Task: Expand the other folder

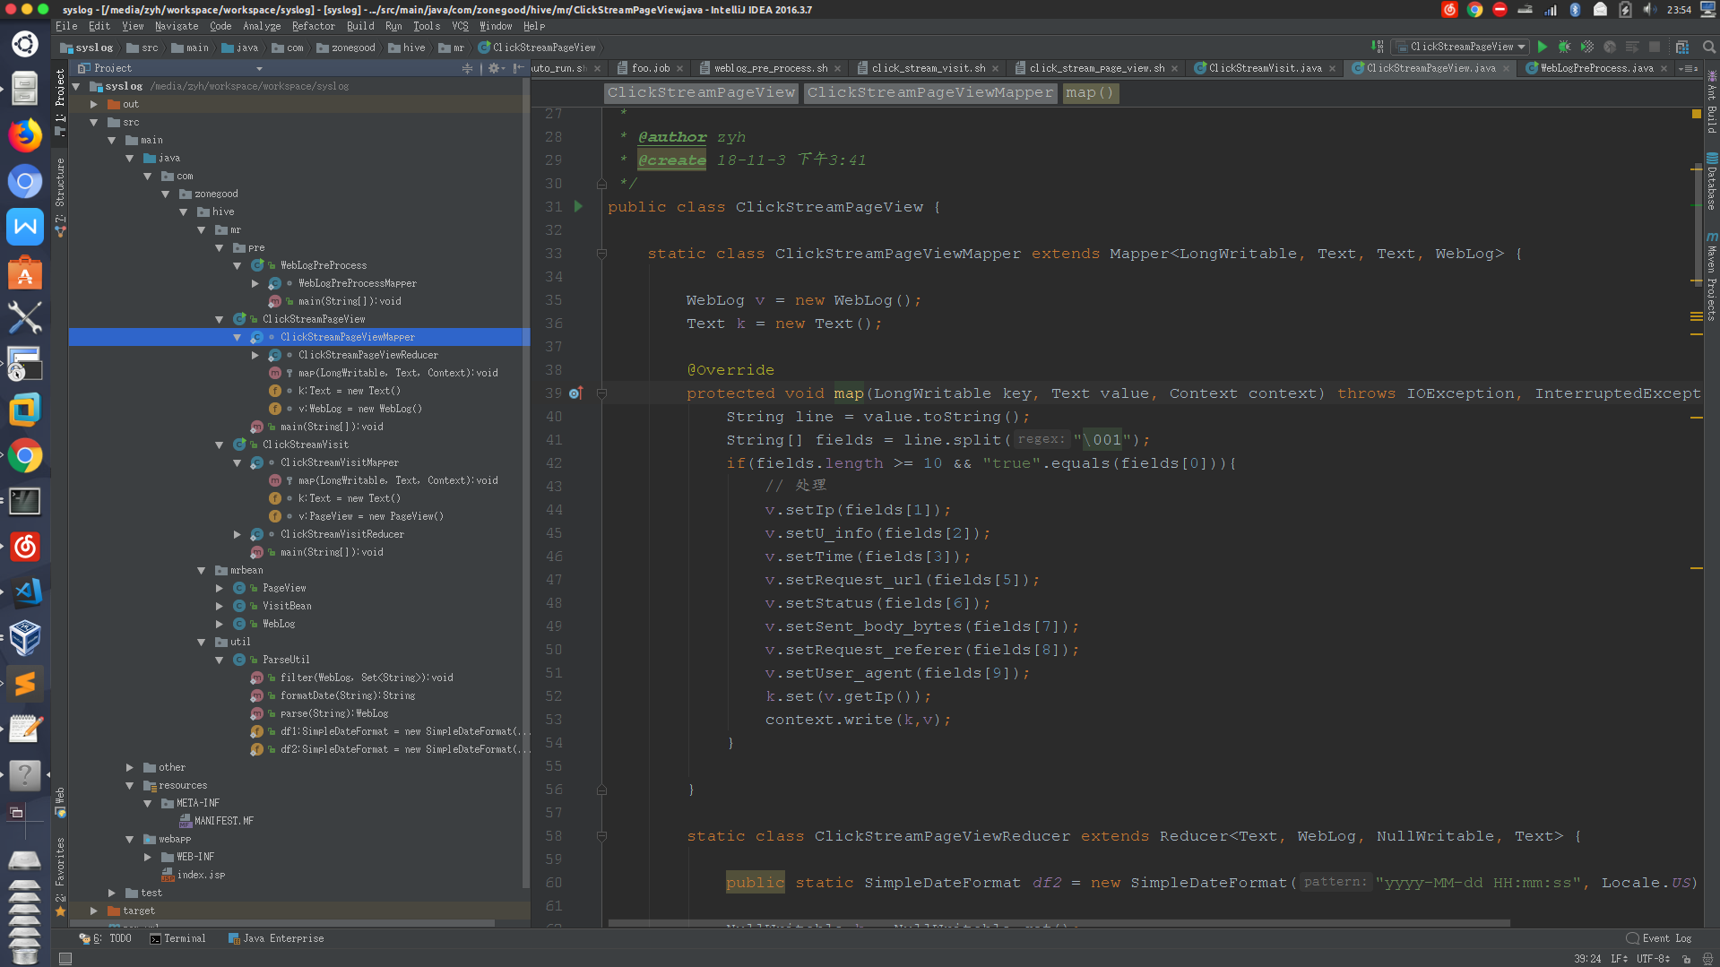Action: (x=130, y=767)
